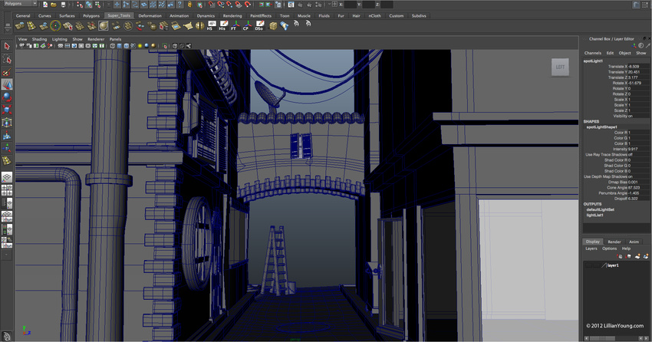Switch to Deformation shelf tab
Viewport: 652px width, 342px height.
[x=150, y=16]
